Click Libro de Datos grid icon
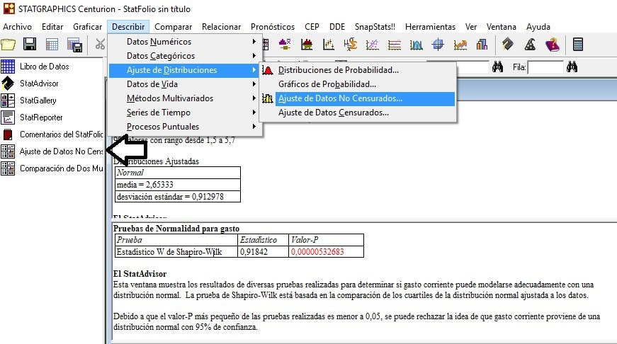 [8, 67]
